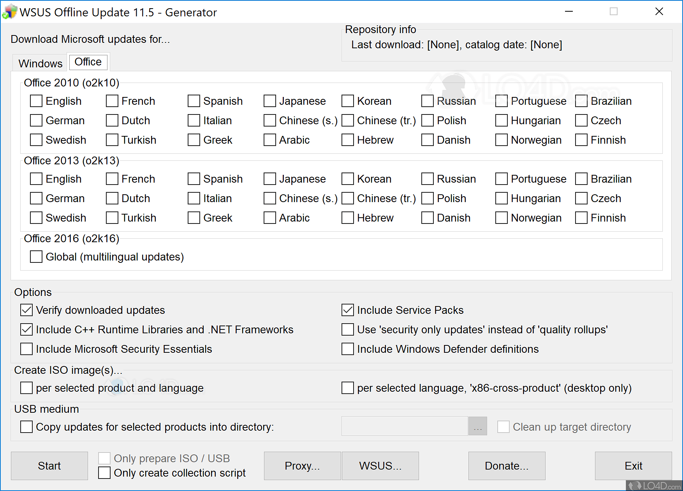Select the Office tab

tap(88, 62)
